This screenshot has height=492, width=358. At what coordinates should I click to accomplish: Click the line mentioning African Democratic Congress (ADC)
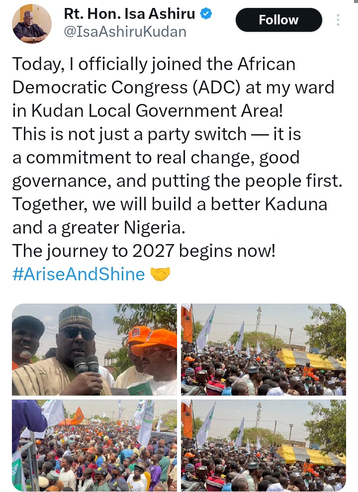tap(173, 87)
